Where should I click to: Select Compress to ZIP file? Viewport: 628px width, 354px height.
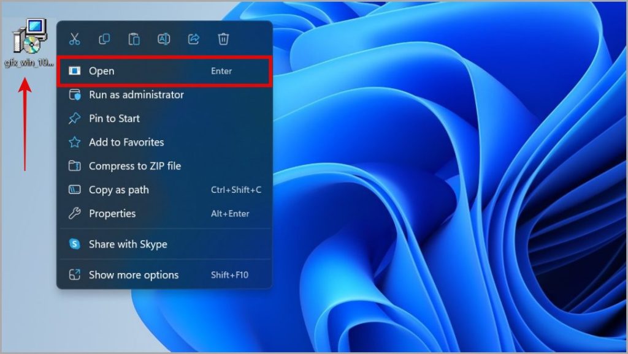pos(164,166)
